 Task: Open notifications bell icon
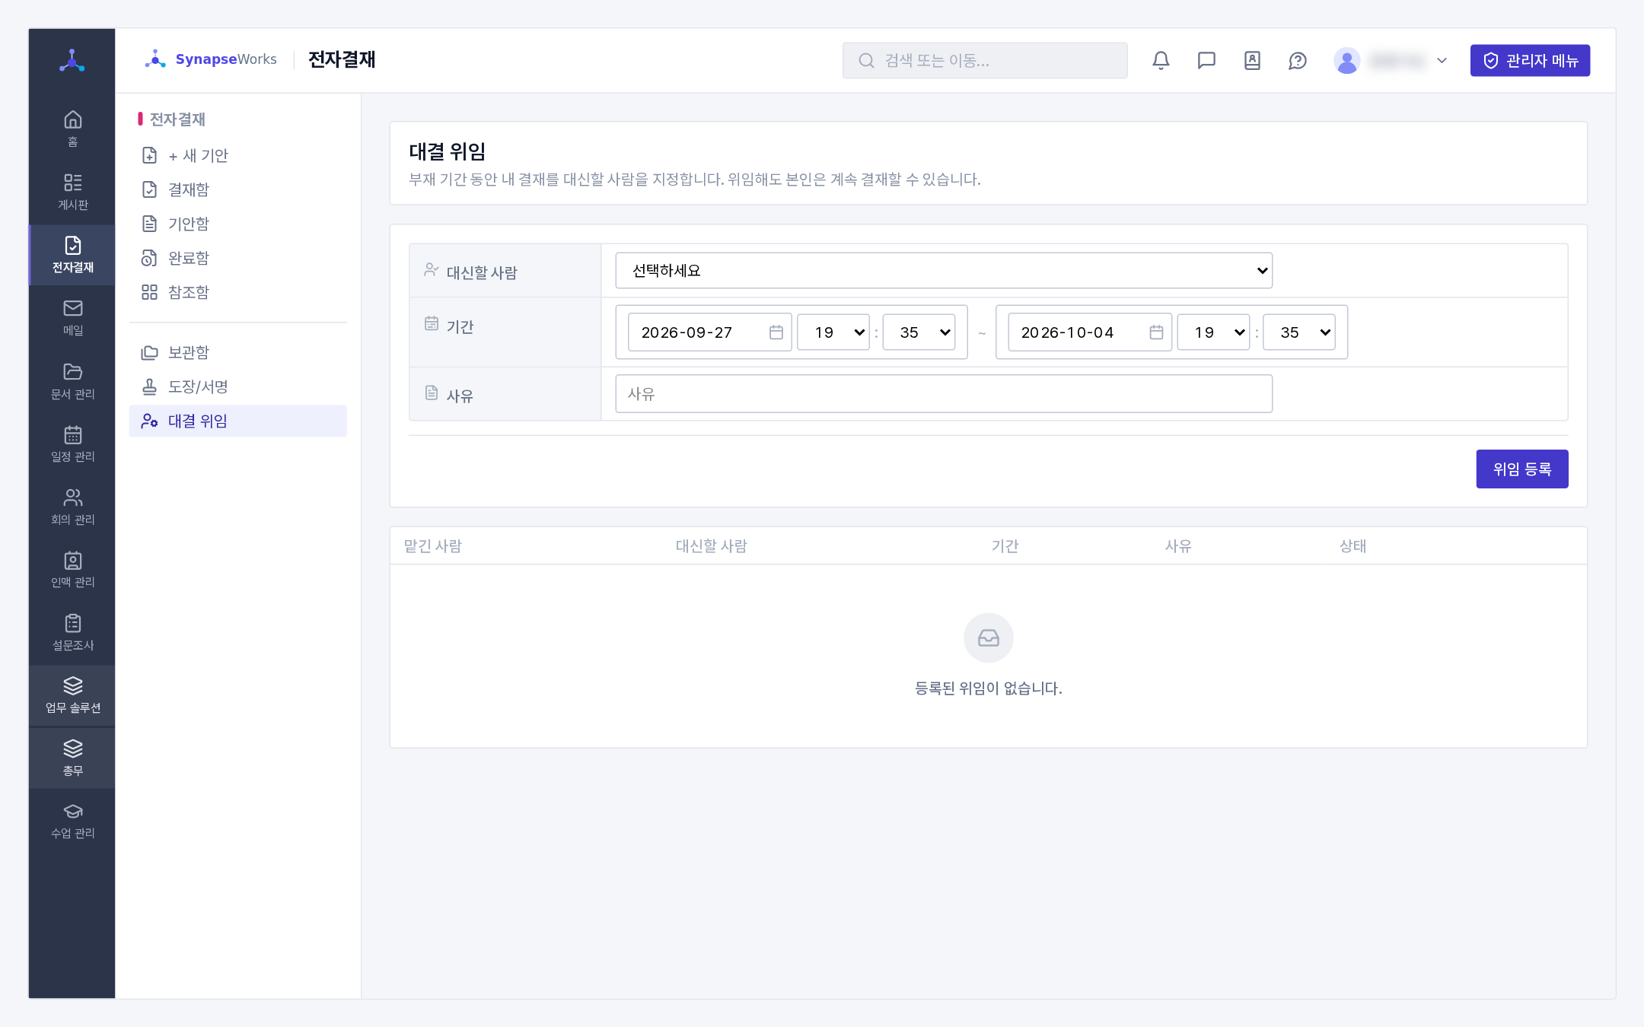coord(1161,60)
